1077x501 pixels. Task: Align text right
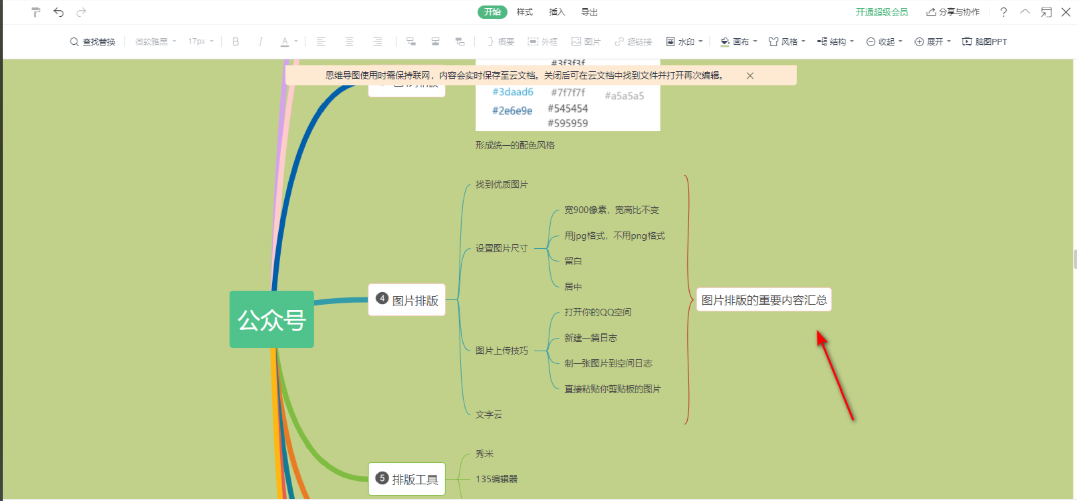[378, 42]
